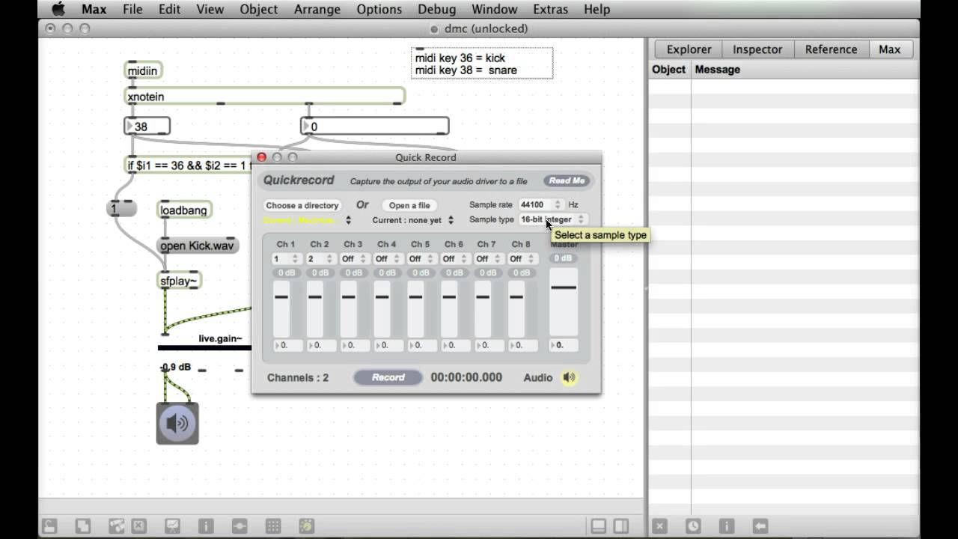
Task: Click the toggle object showing 1 in patcher
Action: 121,209
